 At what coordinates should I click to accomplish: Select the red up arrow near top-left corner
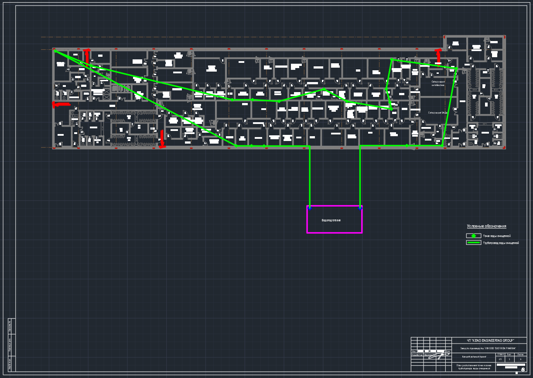coord(87,55)
